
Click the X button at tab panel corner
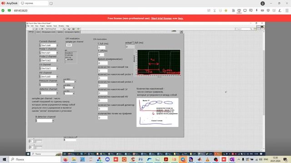(181, 32)
